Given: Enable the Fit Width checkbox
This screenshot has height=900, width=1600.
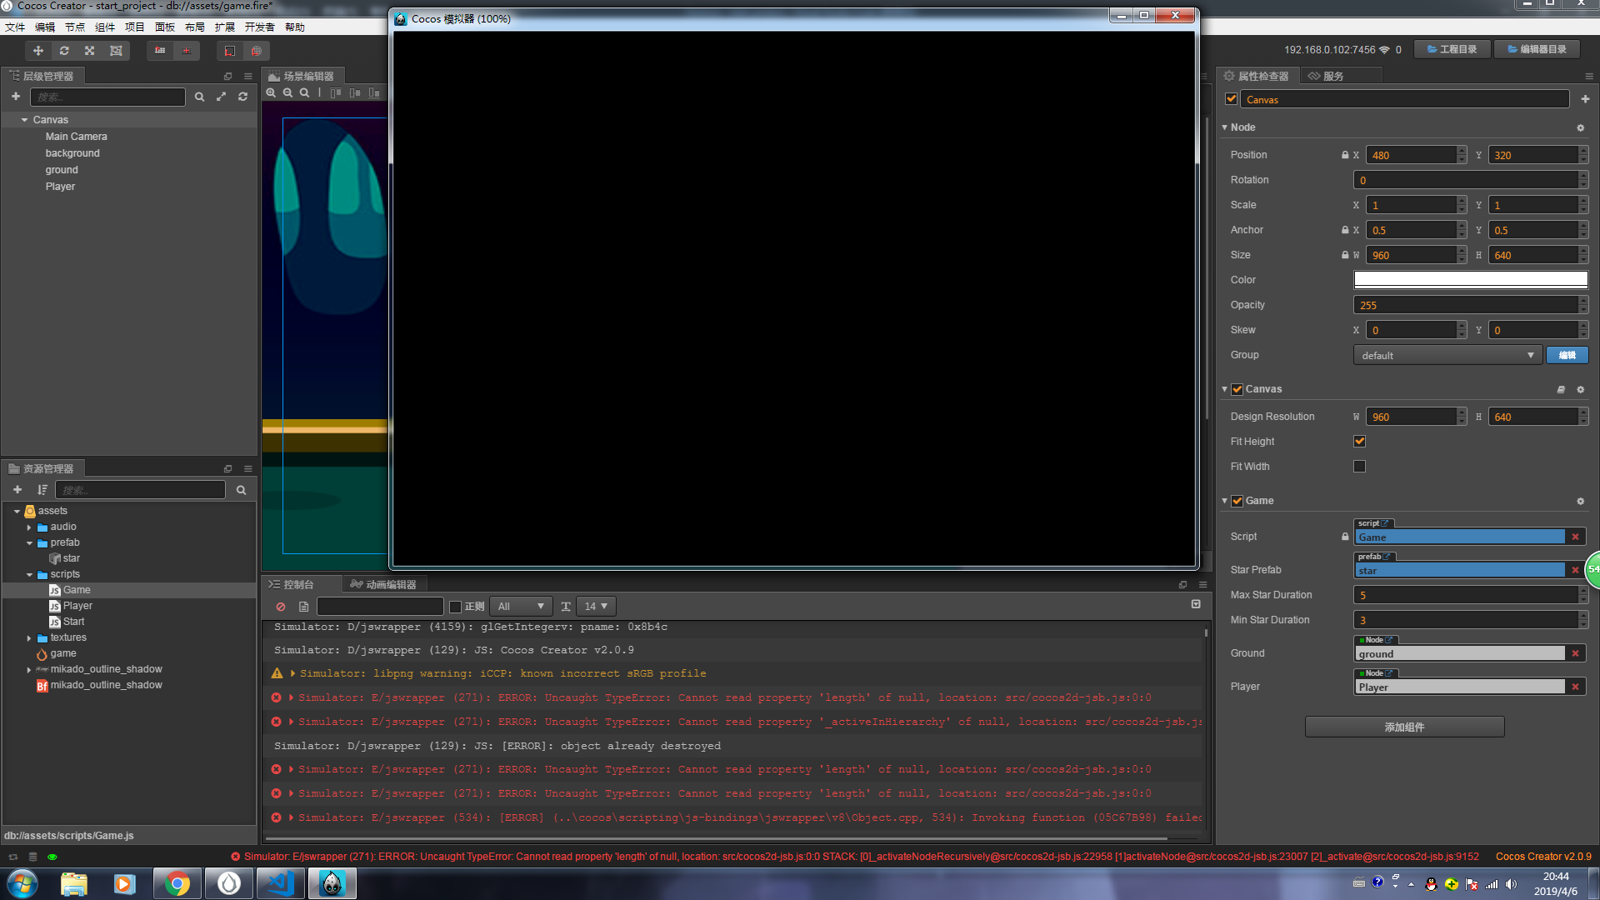Looking at the screenshot, I should click(1359, 467).
